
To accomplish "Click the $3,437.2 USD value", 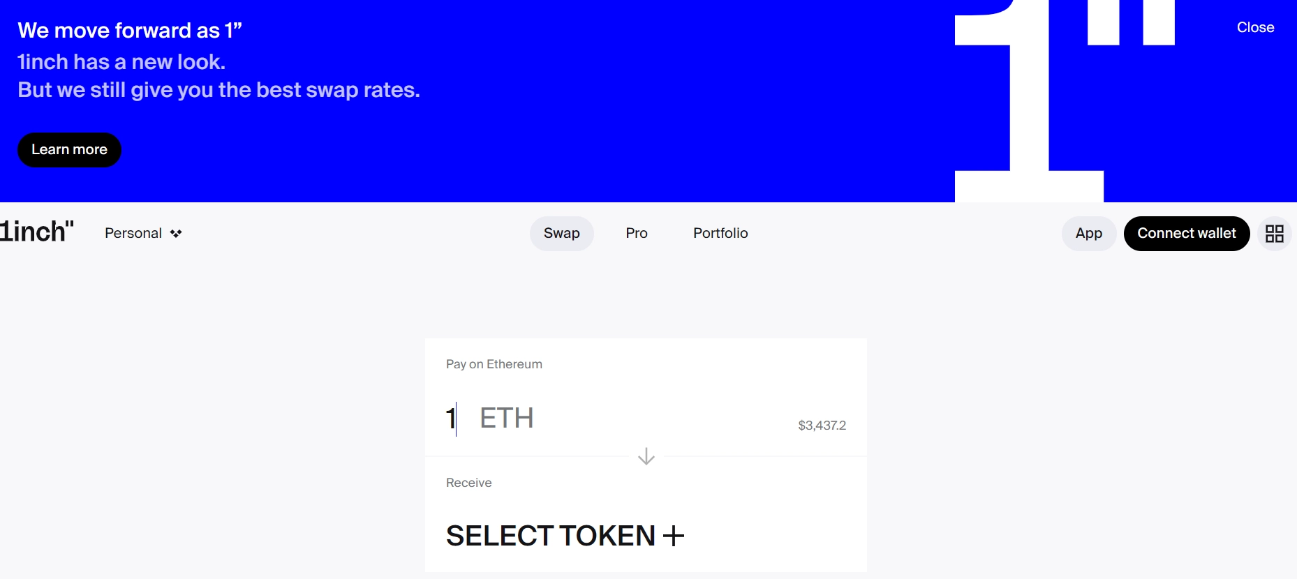I will (822, 426).
